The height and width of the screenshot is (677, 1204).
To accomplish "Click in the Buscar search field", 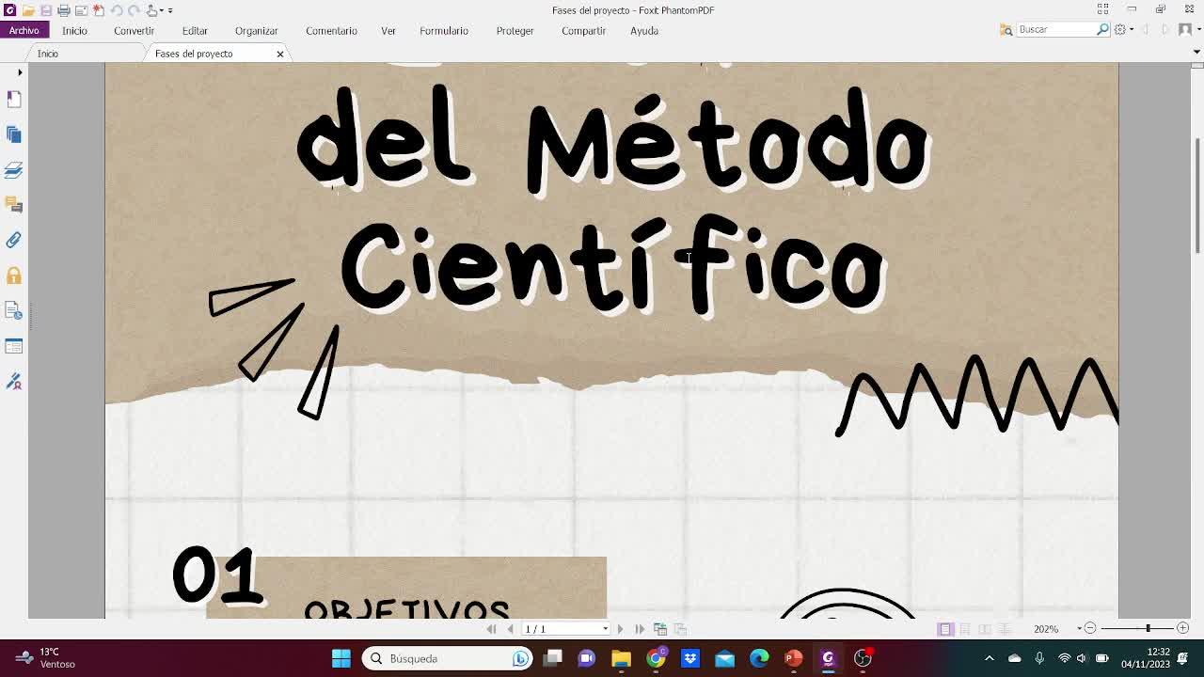I will pyautogui.click(x=1056, y=30).
